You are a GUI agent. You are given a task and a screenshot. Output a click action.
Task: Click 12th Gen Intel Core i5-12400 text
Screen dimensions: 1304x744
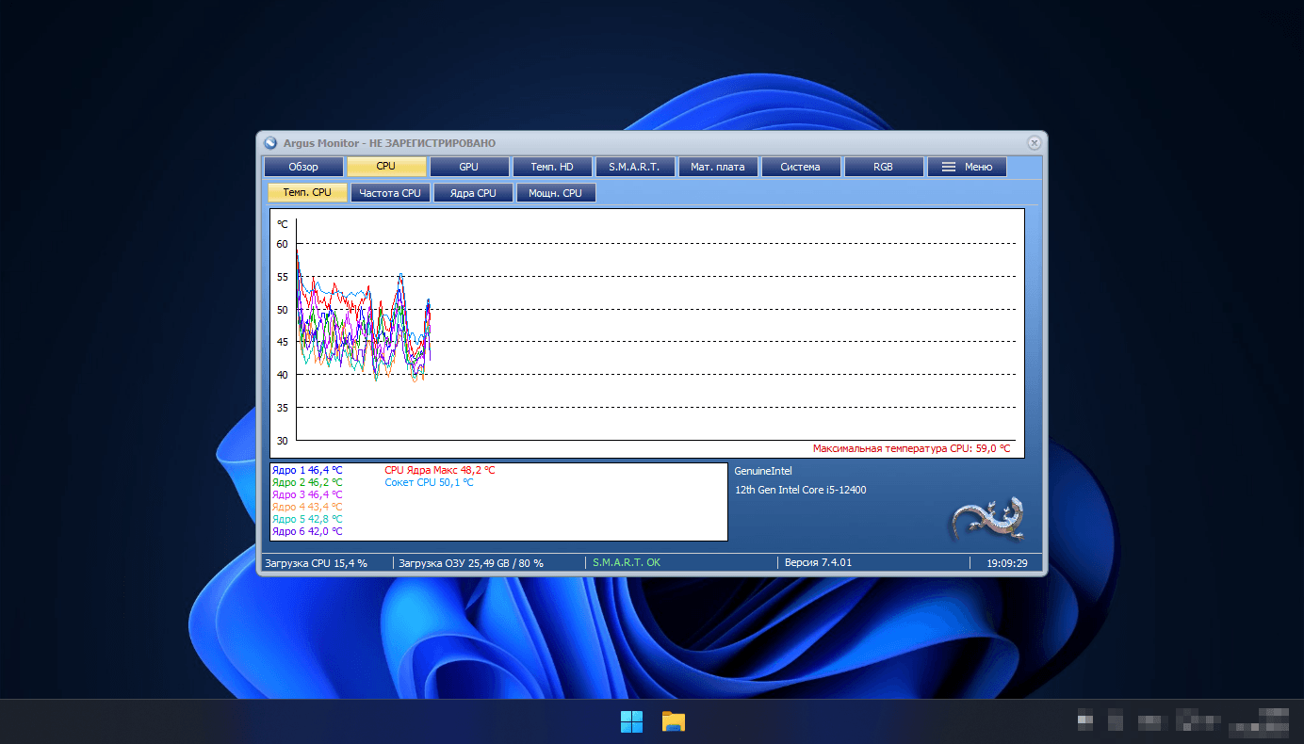801,490
